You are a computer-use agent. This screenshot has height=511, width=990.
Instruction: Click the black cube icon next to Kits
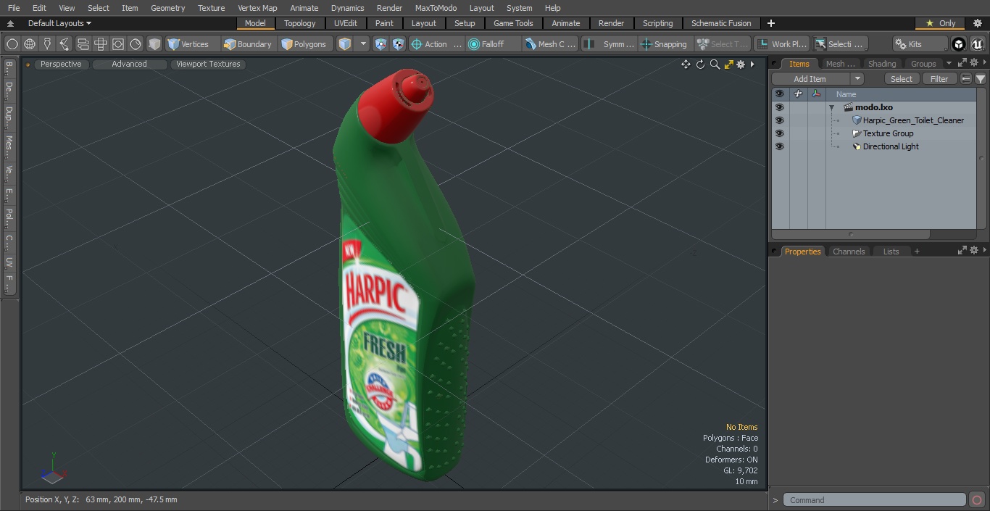click(x=959, y=44)
